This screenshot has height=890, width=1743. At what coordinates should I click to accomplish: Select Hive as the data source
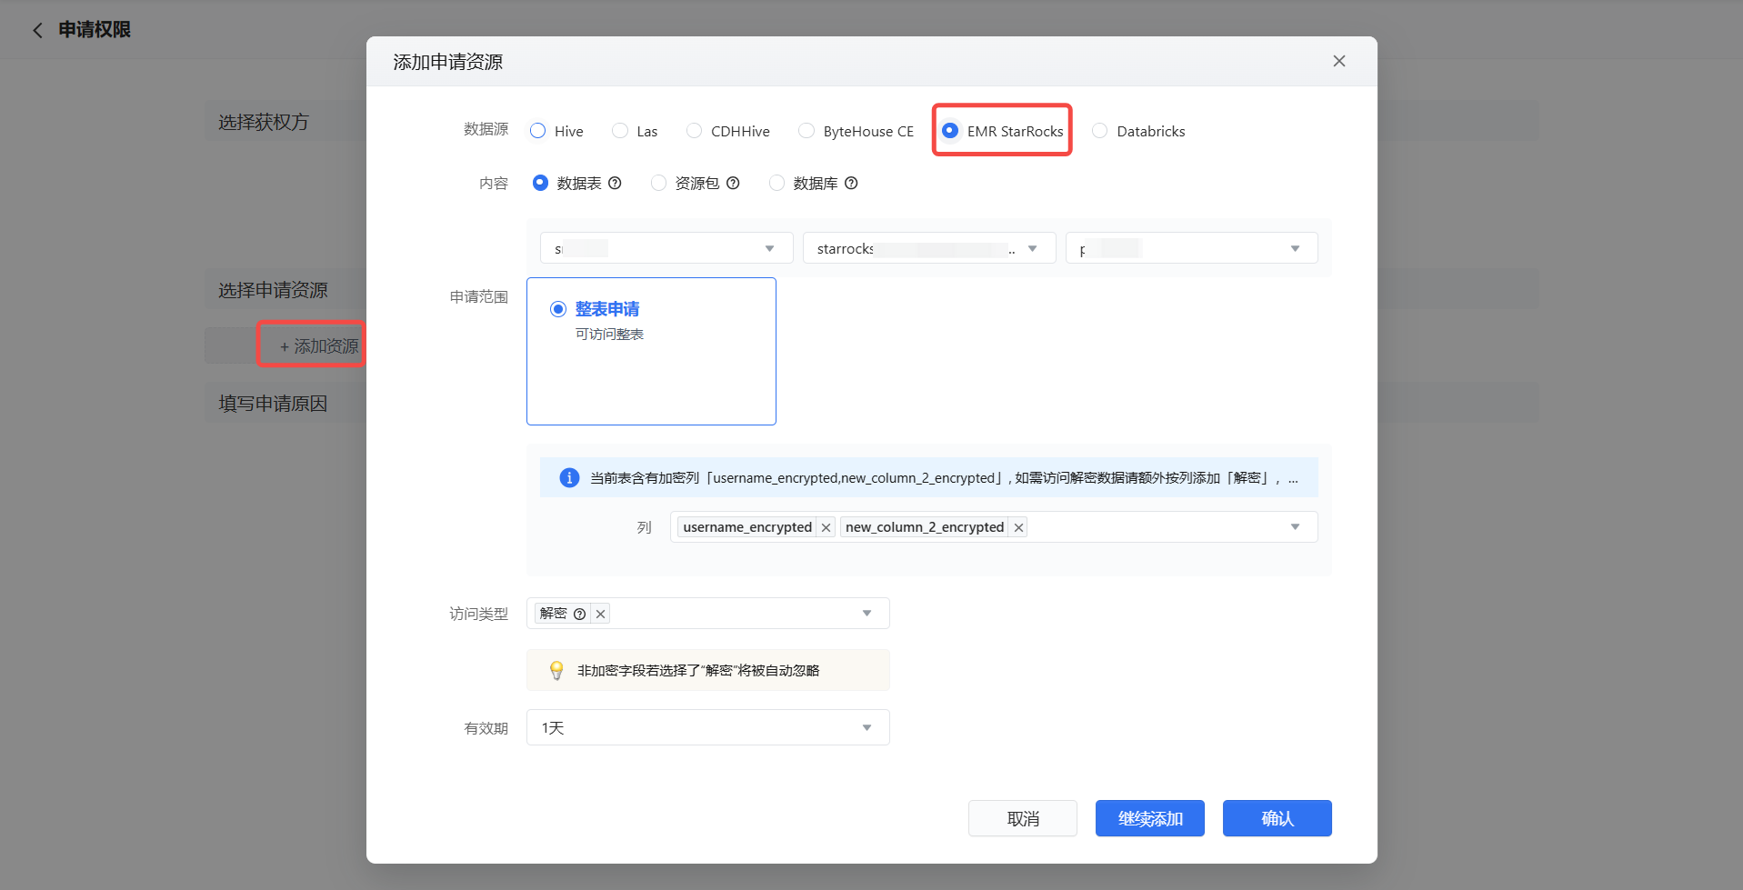(538, 131)
